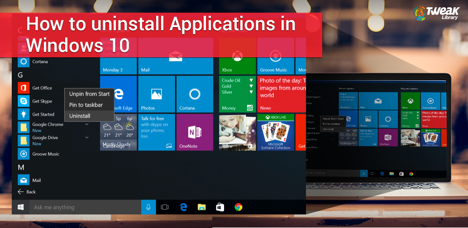The height and width of the screenshot is (228, 468).
Task: Click the Cortana microphone icon in taskbar
Action: [x=148, y=207]
